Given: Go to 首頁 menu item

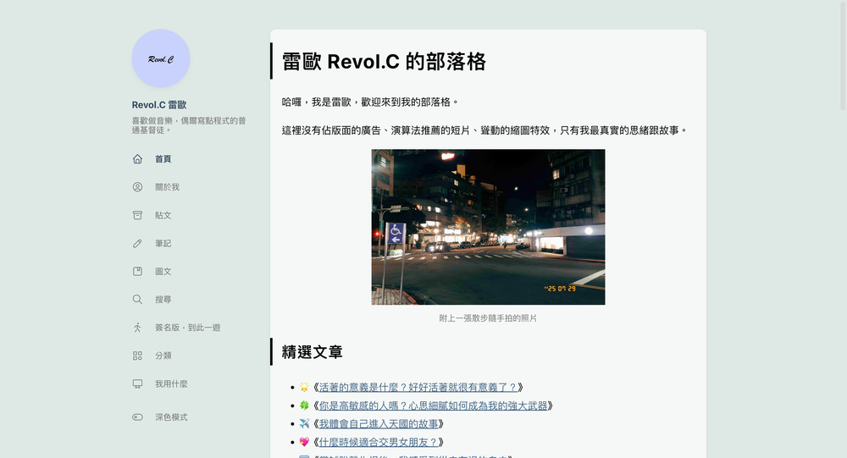Looking at the screenshot, I should click(x=163, y=159).
